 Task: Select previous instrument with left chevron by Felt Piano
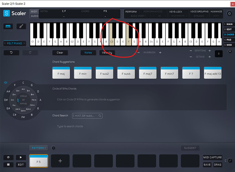click(x=5, y=43)
